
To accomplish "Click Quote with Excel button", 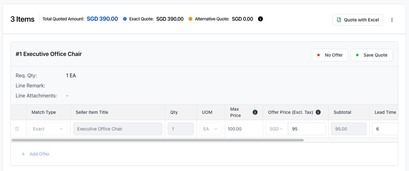I will point(358,20).
